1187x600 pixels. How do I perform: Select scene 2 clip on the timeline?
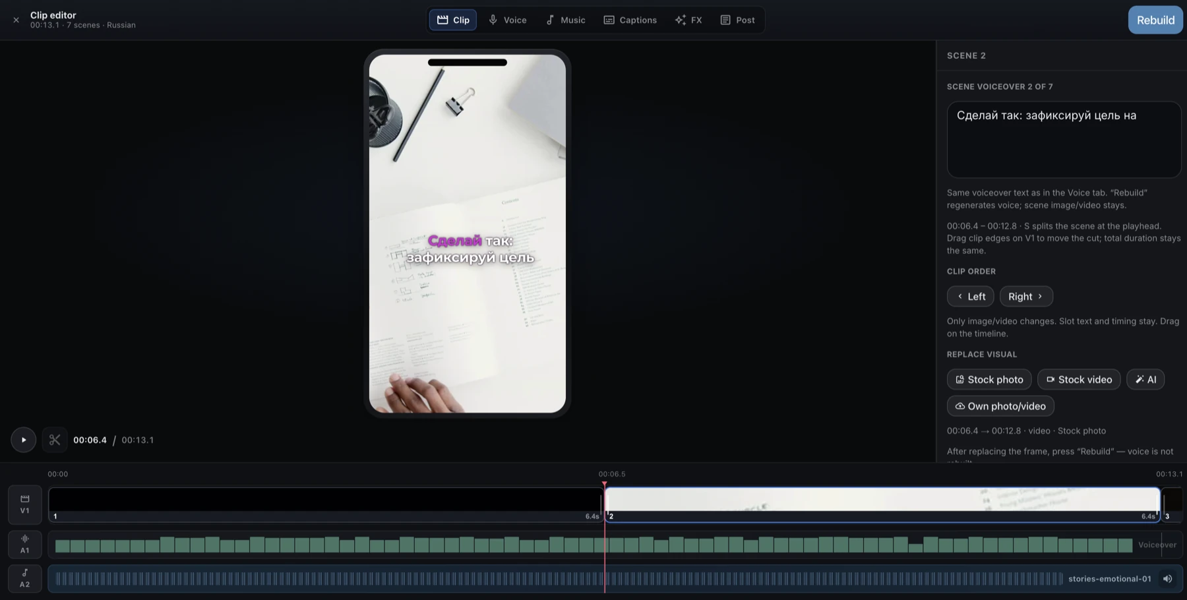click(x=882, y=505)
